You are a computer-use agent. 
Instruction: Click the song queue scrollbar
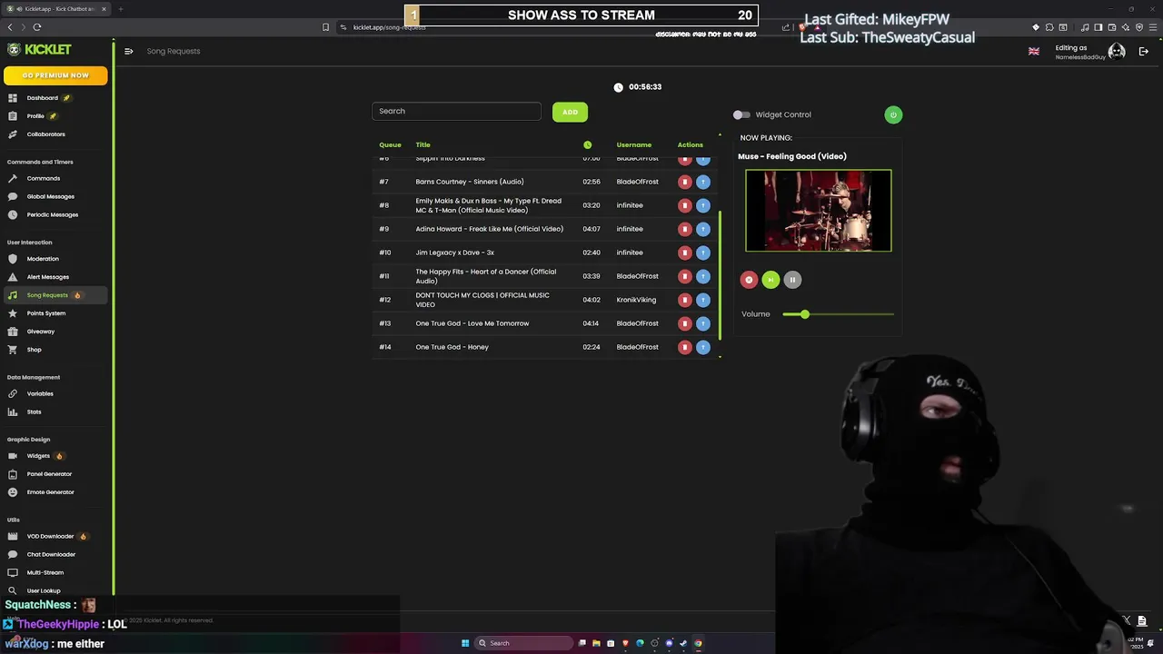[721, 275]
